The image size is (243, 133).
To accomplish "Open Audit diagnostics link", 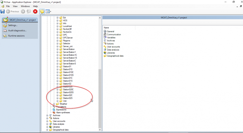I will tap(17, 31).
